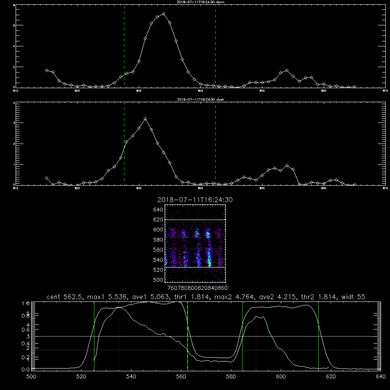Click the highest diamond point on the dusk curve
Image resolution: width=390 pixels, height=390 pixels.
[x=145, y=119]
